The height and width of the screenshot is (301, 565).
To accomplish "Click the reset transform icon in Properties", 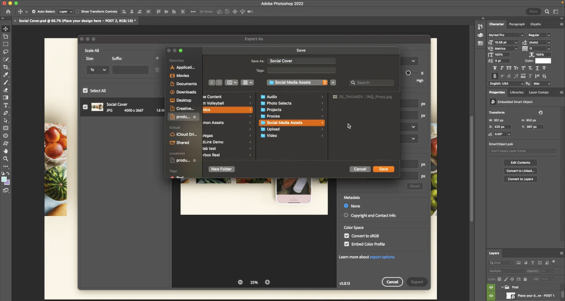I will coord(541,113).
